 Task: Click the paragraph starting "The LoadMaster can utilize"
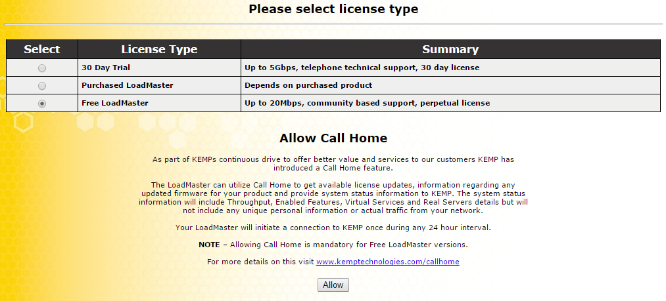[x=333, y=197]
